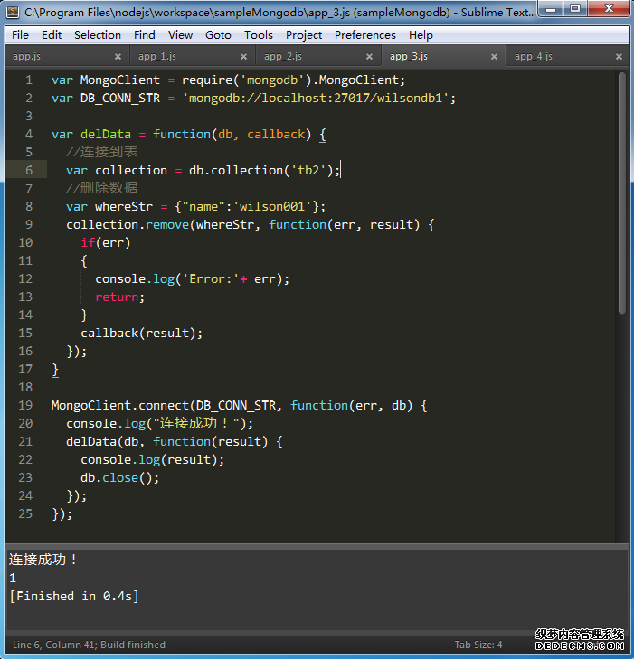Click the Sublime Text icon in title bar
634x659 pixels.
tap(13, 12)
